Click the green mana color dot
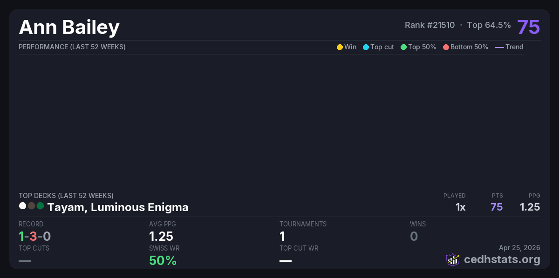The width and height of the screenshot is (559, 278). pos(40,206)
